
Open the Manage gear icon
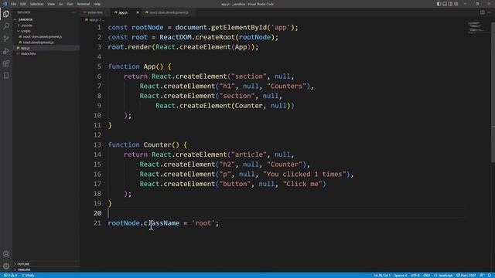tap(6, 266)
